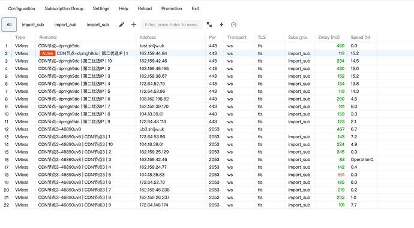Image resolution: width=414 pixels, height=228 pixels.
Task: Select the row with address 104.18.35.83
Action: [x=189, y=175]
